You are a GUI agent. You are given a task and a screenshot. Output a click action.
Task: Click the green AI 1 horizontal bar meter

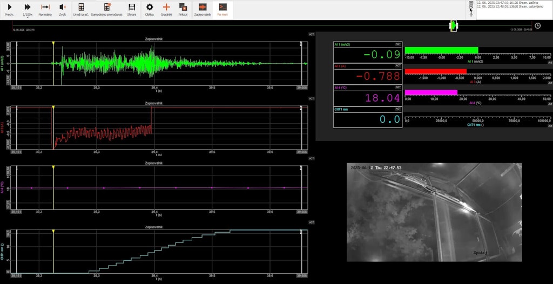coord(441,50)
